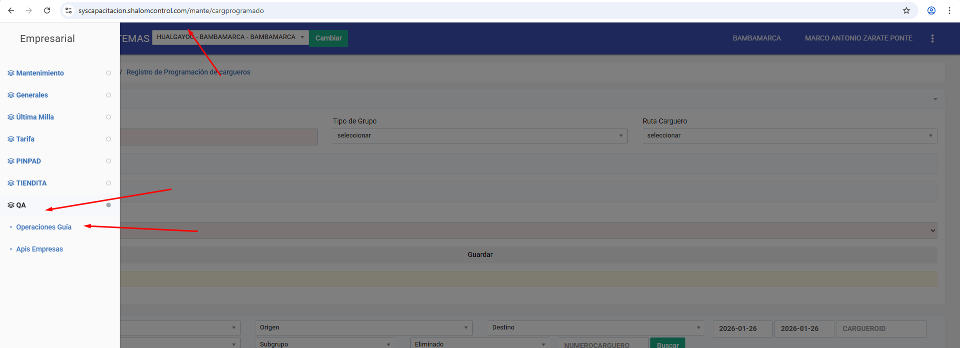Screen dimensions: 960x348
Task: Toggle the circle indicator beside PINPAD
Action: [109, 161]
